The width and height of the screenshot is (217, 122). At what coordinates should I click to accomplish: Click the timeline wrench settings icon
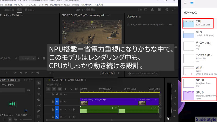(71, 89)
